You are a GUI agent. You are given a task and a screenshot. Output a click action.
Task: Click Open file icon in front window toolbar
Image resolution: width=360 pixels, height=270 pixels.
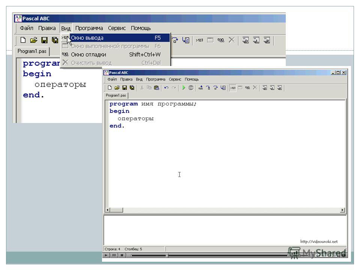pyautogui.click(x=117, y=88)
